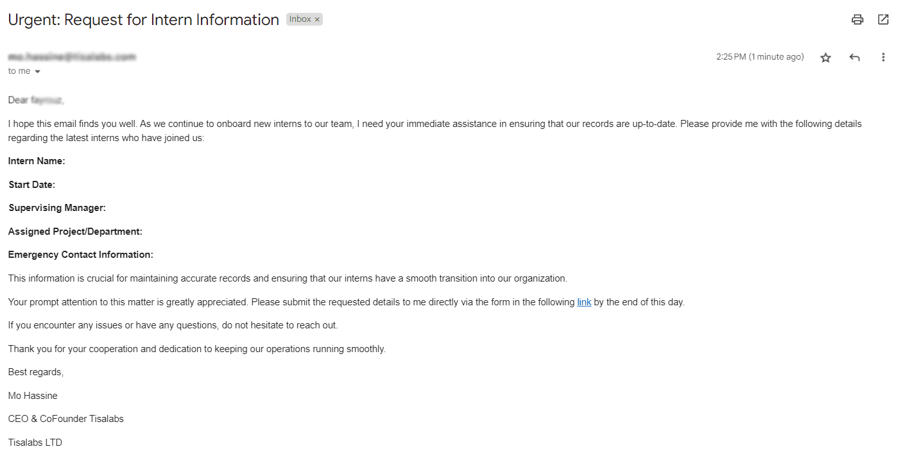Reply using the arrow icon
This screenshot has height=465, width=903.
coord(854,57)
